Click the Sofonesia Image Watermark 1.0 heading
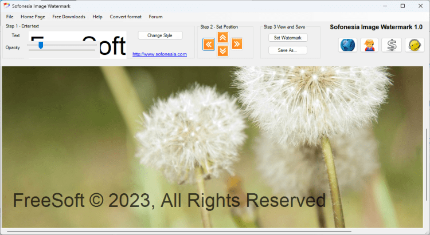This screenshot has width=430, height=235. (376, 27)
